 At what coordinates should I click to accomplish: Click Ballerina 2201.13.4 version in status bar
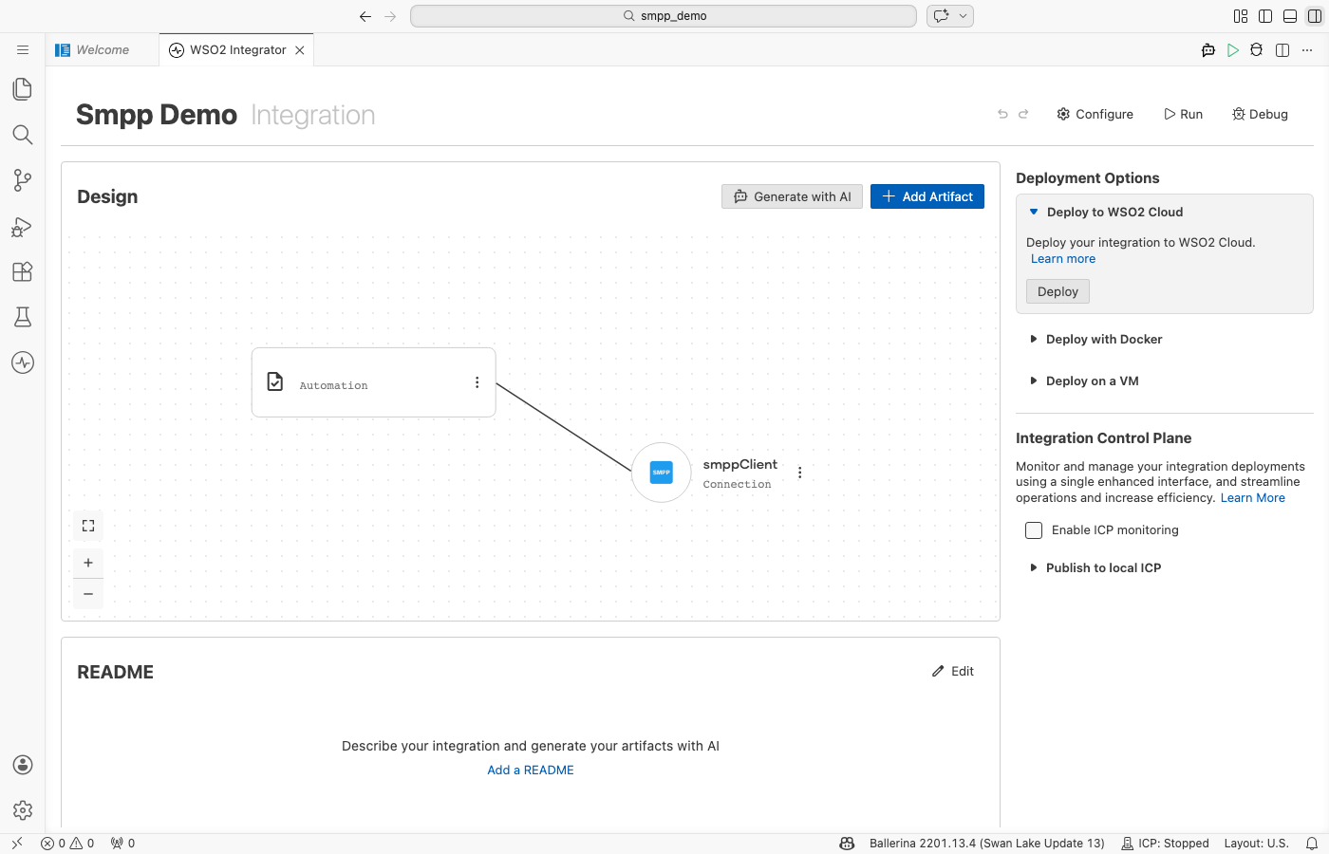(x=987, y=844)
